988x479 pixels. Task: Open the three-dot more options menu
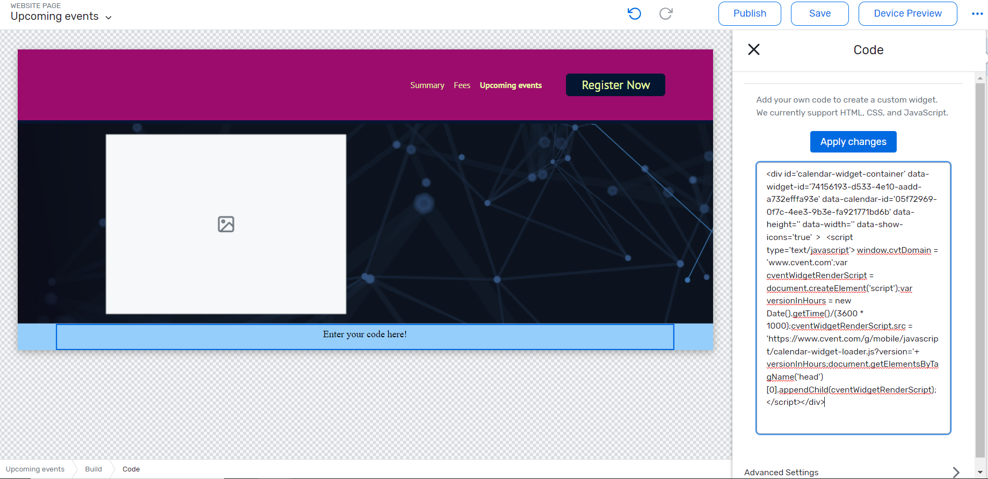(977, 13)
